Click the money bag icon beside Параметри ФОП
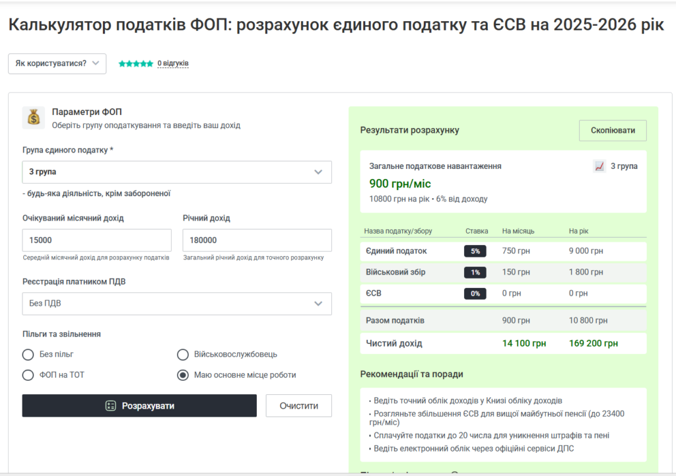The image size is (676, 476). (34, 118)
